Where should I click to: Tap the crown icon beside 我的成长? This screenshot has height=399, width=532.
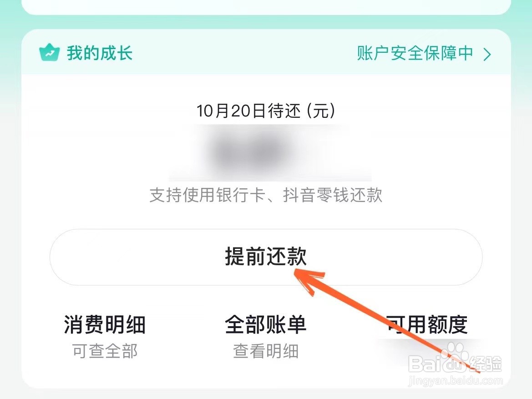(49, 53)
